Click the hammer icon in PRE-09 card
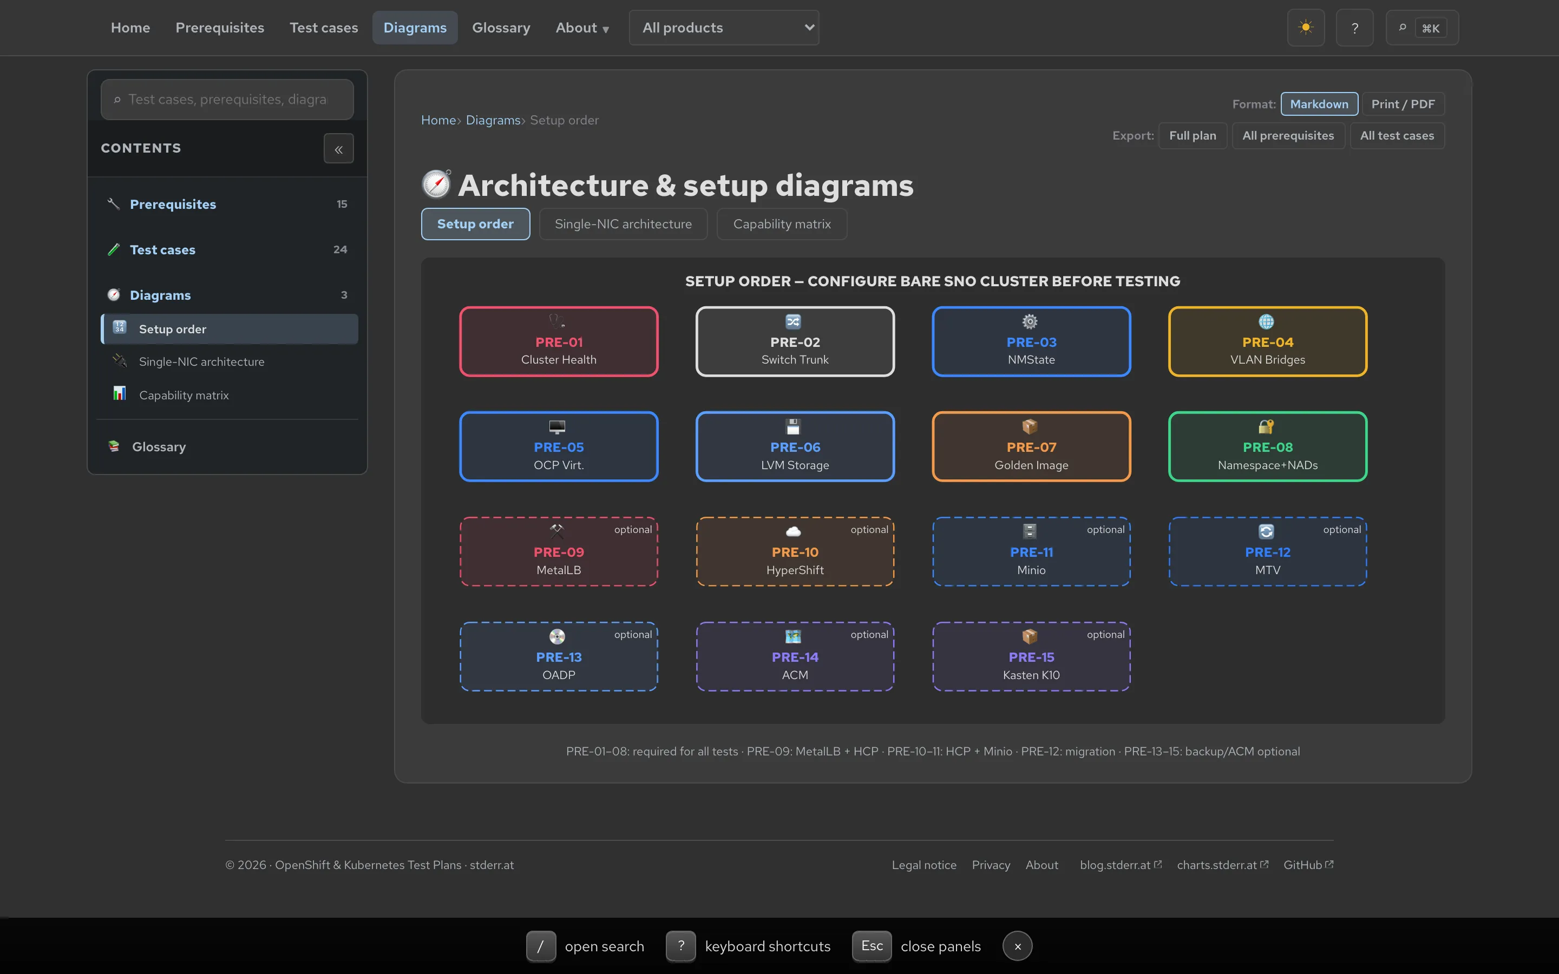The height and width of the screenshot is (974, 1559). click(x=556, y=531)
